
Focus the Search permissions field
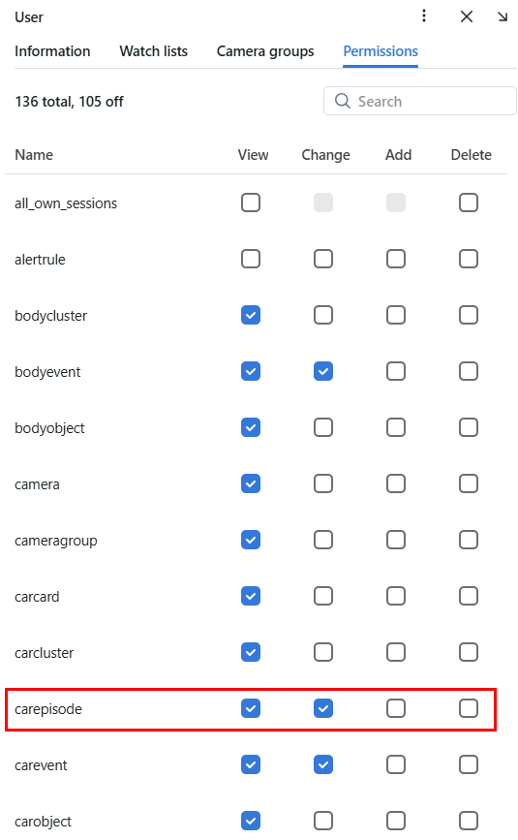[420, 101]
